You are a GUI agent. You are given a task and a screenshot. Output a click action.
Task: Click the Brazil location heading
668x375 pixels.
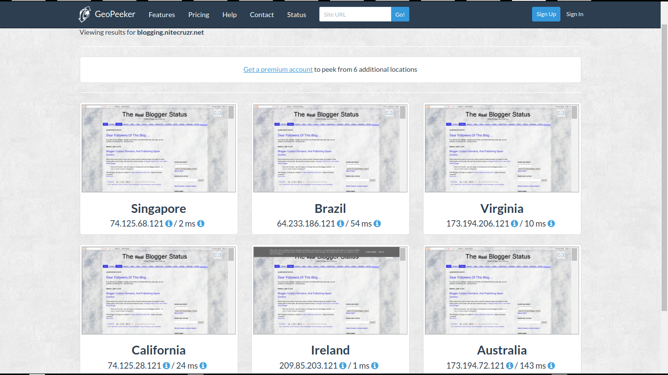[x=330, y=208]
